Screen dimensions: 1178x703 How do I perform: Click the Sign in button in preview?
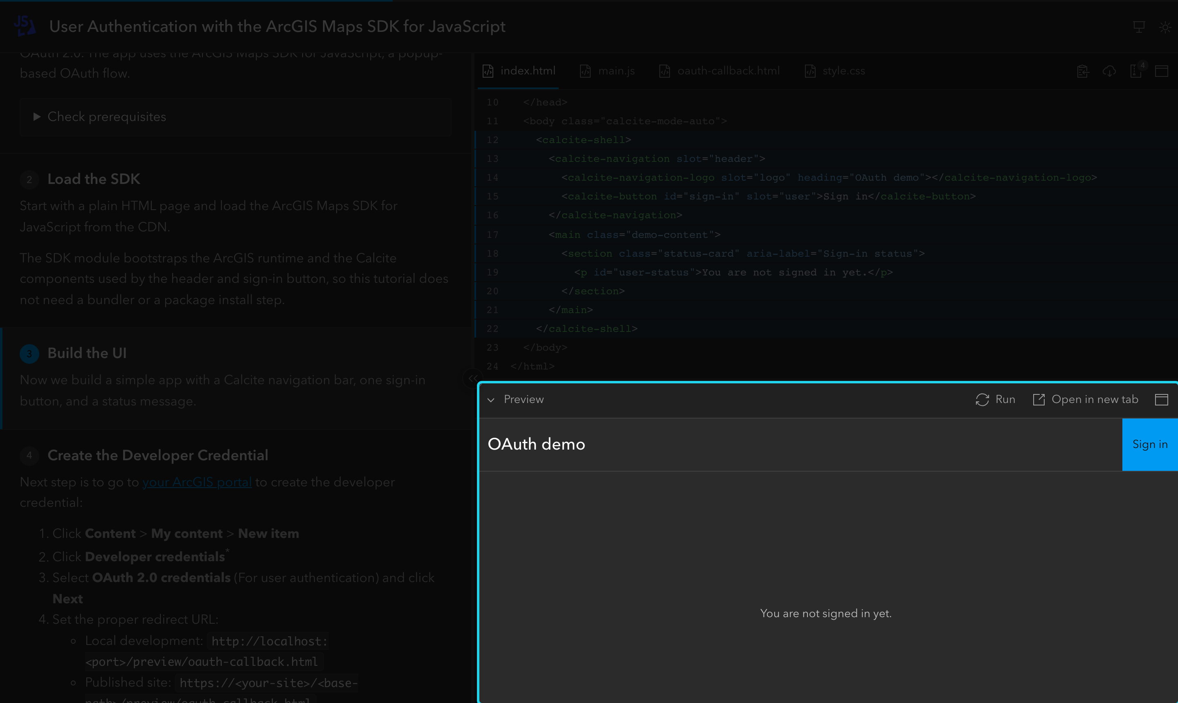(1149, 444)
